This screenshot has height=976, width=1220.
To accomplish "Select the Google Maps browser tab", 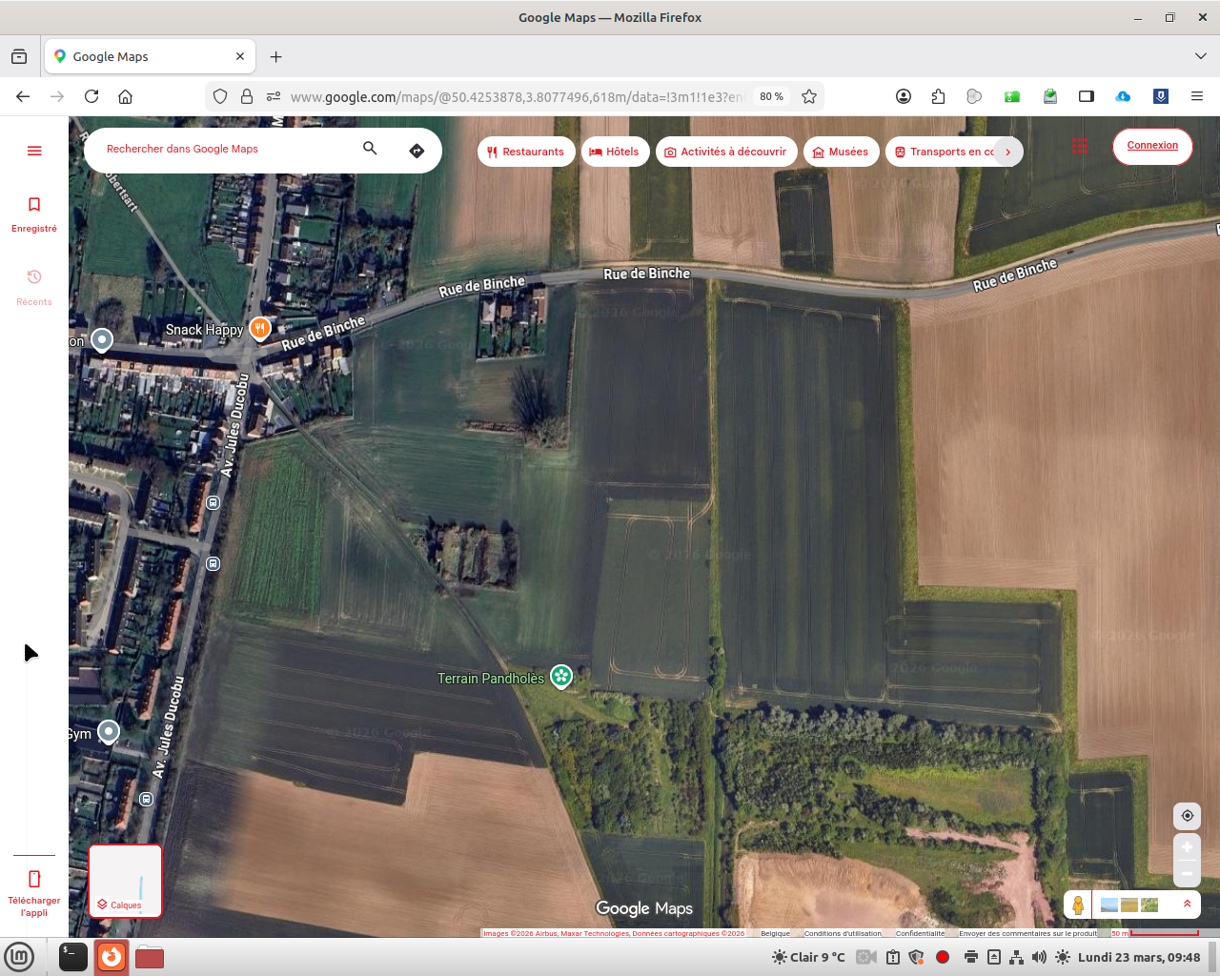I will 150,56.
